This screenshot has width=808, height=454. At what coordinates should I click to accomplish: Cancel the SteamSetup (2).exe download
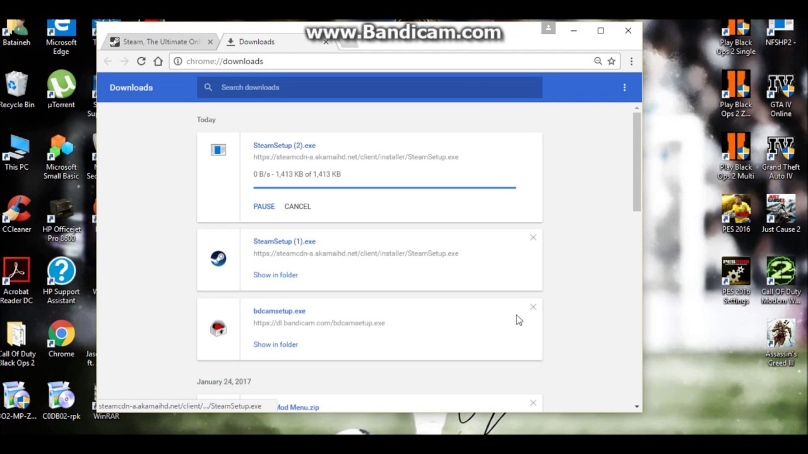[x=297, y=206]
